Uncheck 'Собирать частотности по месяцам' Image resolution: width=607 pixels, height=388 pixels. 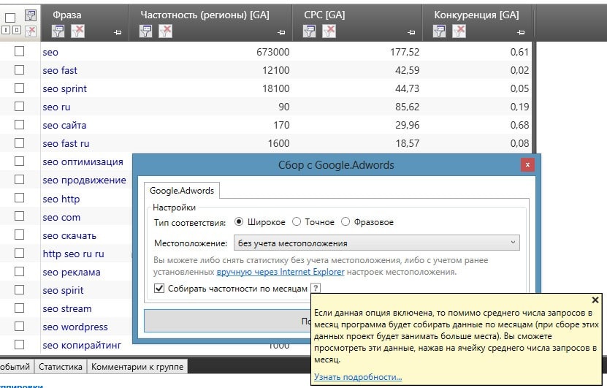[x=160, y=289]
